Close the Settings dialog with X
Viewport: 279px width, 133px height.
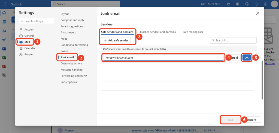258,13
